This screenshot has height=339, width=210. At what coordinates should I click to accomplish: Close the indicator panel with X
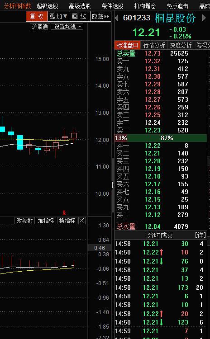click(82, 221)
